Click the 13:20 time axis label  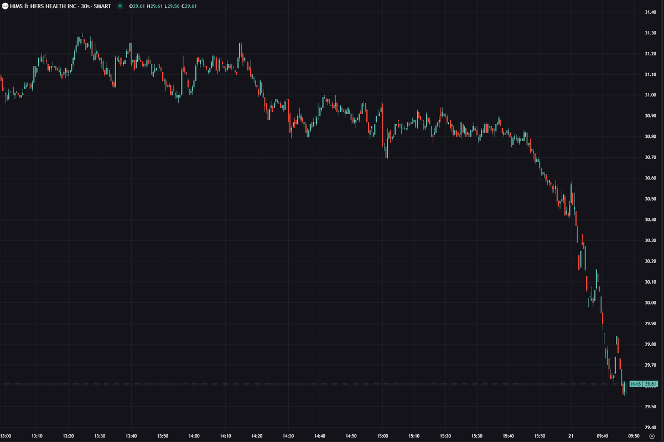[x=68, y=436]
